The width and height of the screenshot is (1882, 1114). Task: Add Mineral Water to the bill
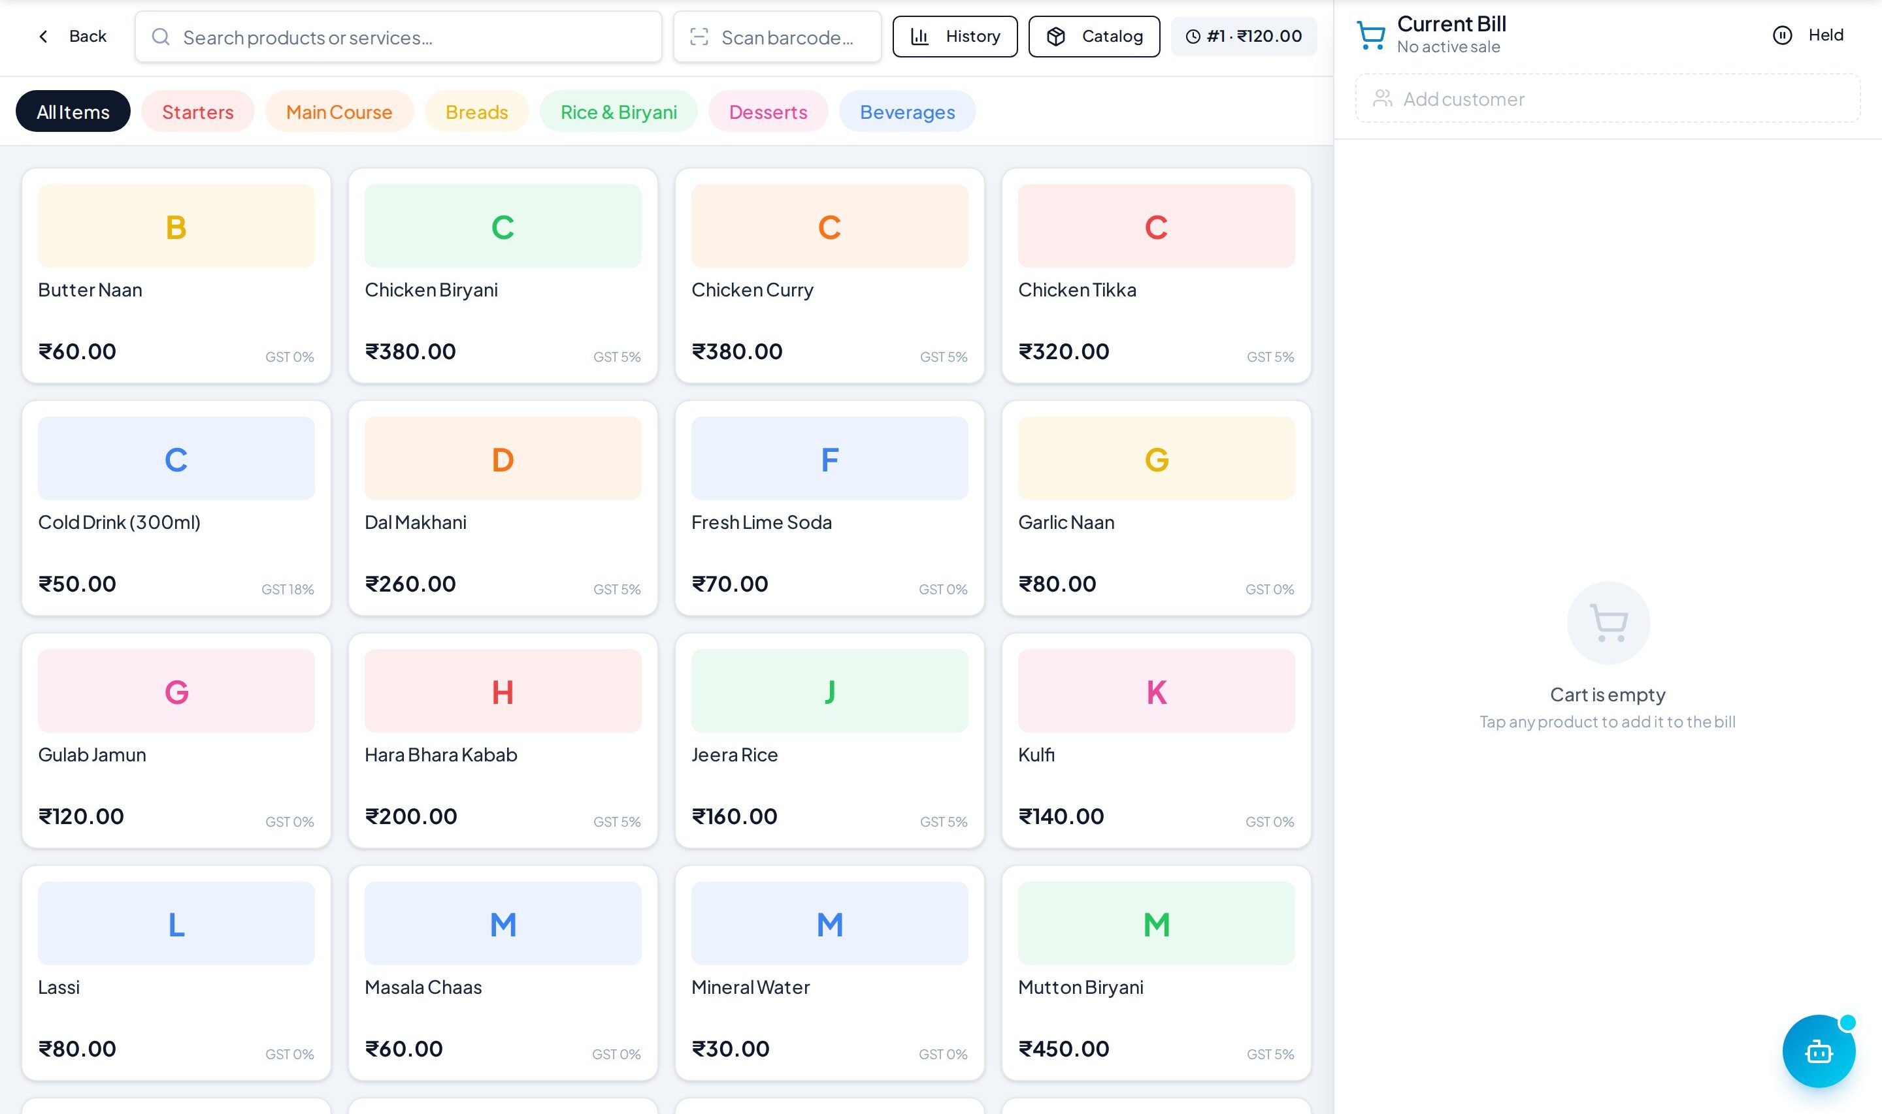point(830,974)
